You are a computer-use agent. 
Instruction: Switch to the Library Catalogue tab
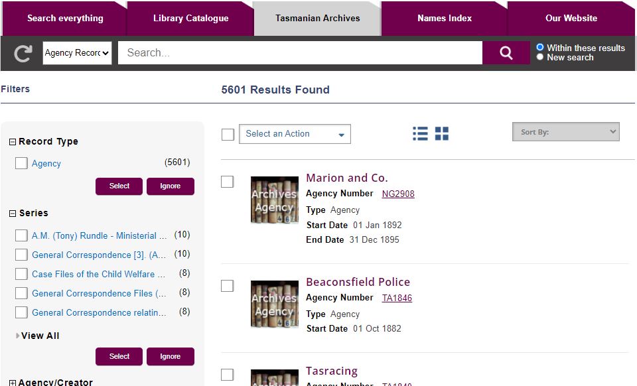pos(190,19)
